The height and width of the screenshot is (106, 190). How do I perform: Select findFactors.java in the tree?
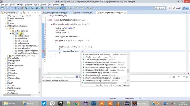click(23, 43)
